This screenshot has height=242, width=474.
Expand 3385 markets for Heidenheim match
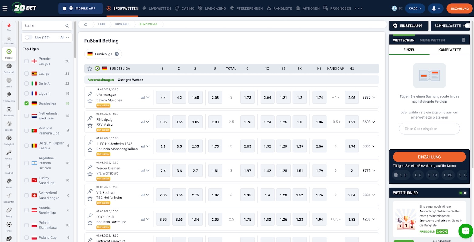369,146
